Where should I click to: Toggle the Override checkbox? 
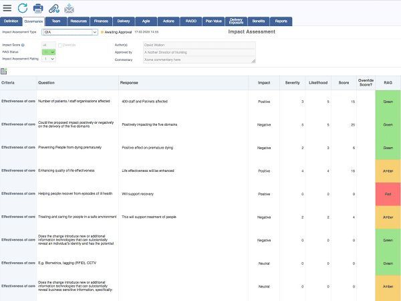tap(60, 45)
